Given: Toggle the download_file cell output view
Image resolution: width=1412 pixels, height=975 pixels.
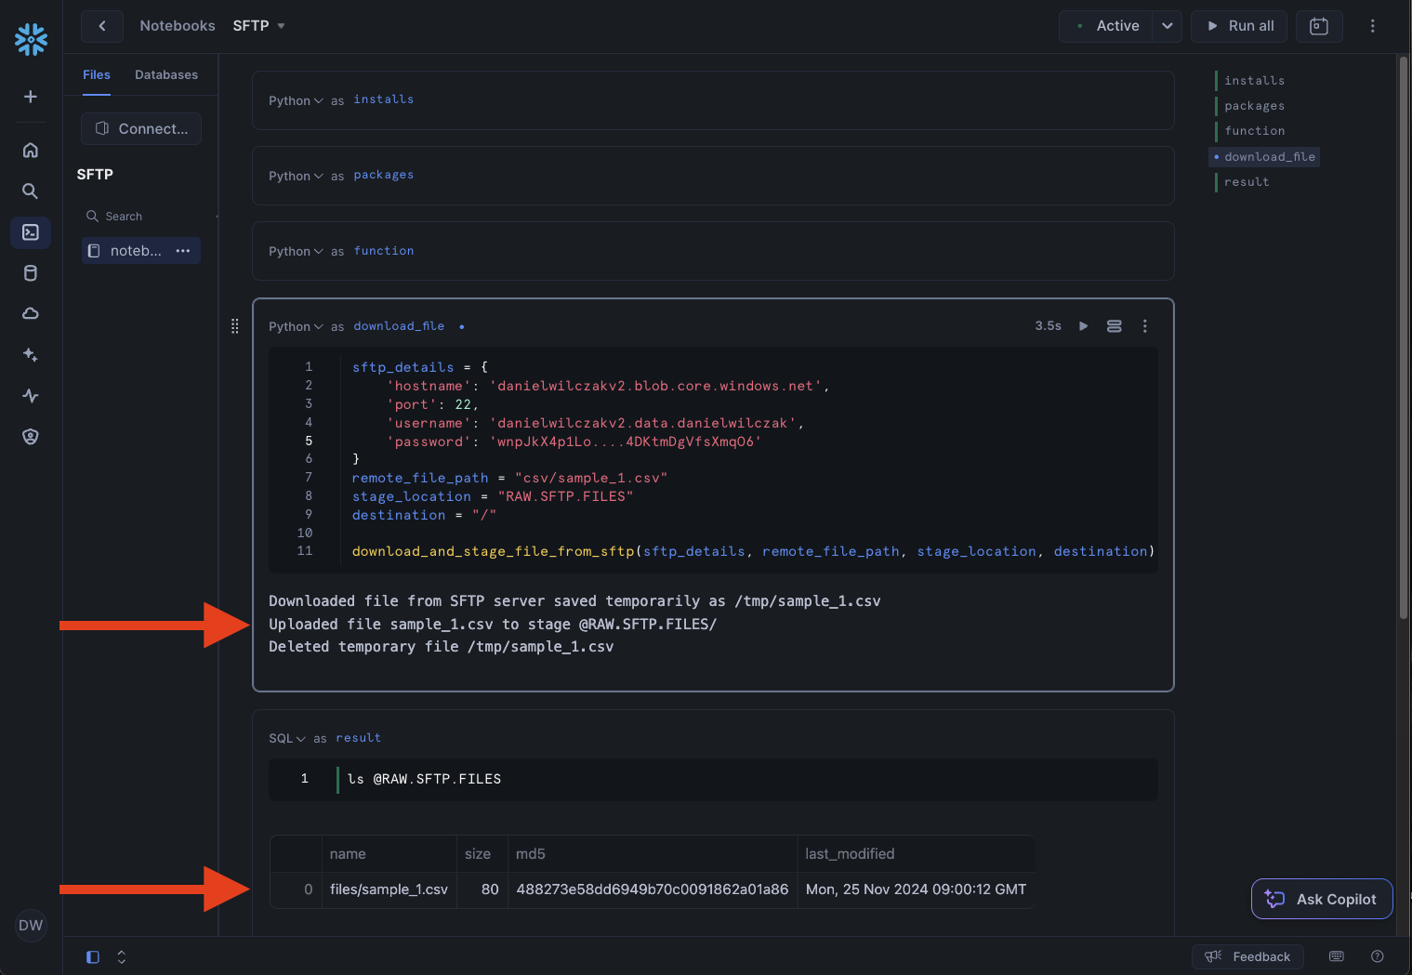Looking at the screenshot, I should coord(1114,326).
